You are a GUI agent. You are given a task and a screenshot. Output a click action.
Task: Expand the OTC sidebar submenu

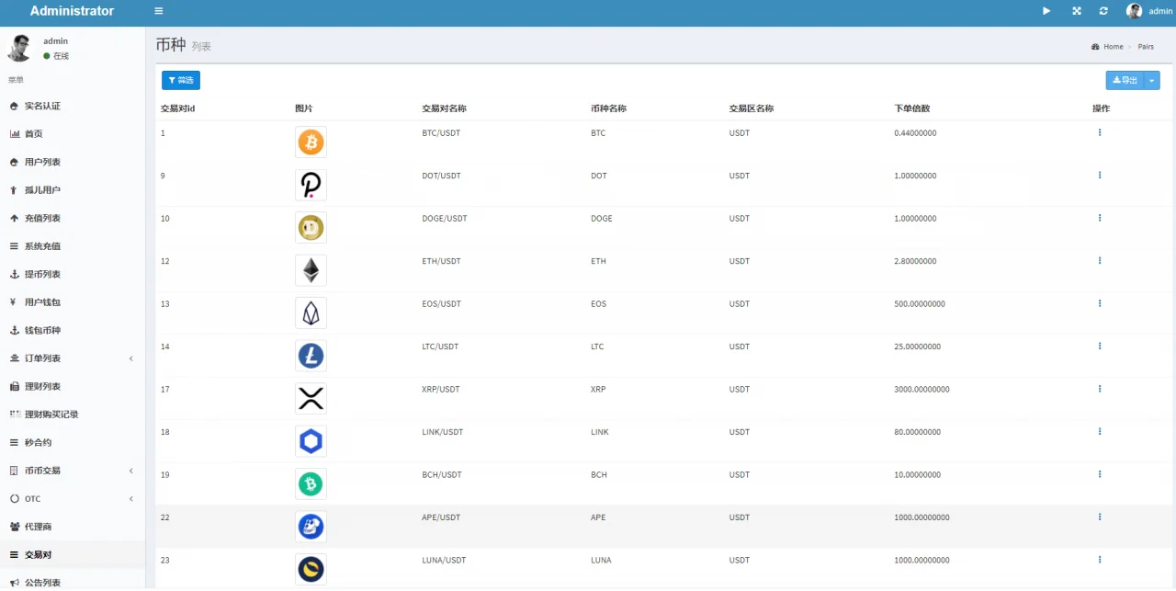pyautogui.click(x=72, y=499)
